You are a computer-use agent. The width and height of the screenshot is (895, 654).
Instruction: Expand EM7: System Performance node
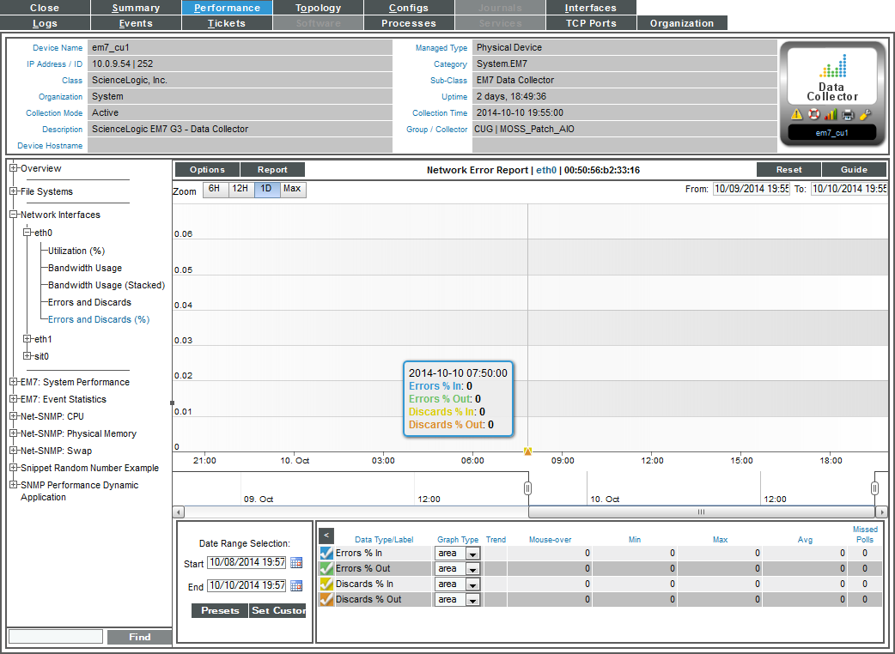tap(14, 382)
